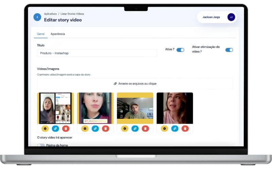Switch to the Aparência tab
The height and width of the screenshot is (170, 272).
pyautogui.click(x=58, y=34)
